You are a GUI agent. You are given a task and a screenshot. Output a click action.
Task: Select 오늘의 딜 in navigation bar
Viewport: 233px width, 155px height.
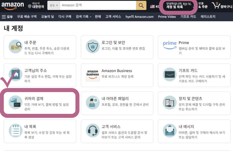click(47, 17)
